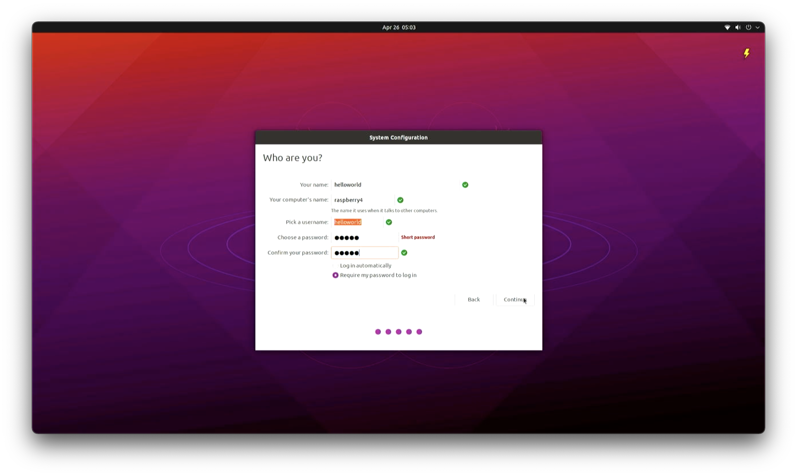797x476 pixels.
Task: Click green checkmark beside username field
Action: tap(389, 222)
